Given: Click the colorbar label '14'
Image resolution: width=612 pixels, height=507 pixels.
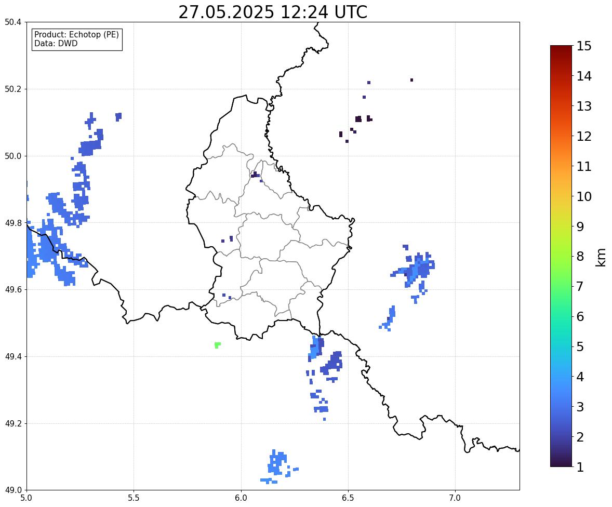Looking at the screenshot, I should pyautogui.click(x=584, y=76).
